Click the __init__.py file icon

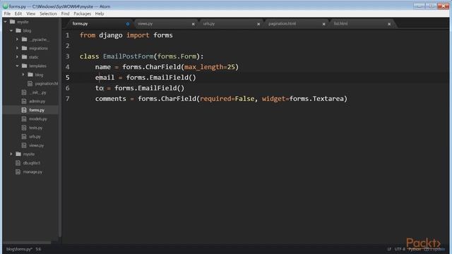click(24, 92)
